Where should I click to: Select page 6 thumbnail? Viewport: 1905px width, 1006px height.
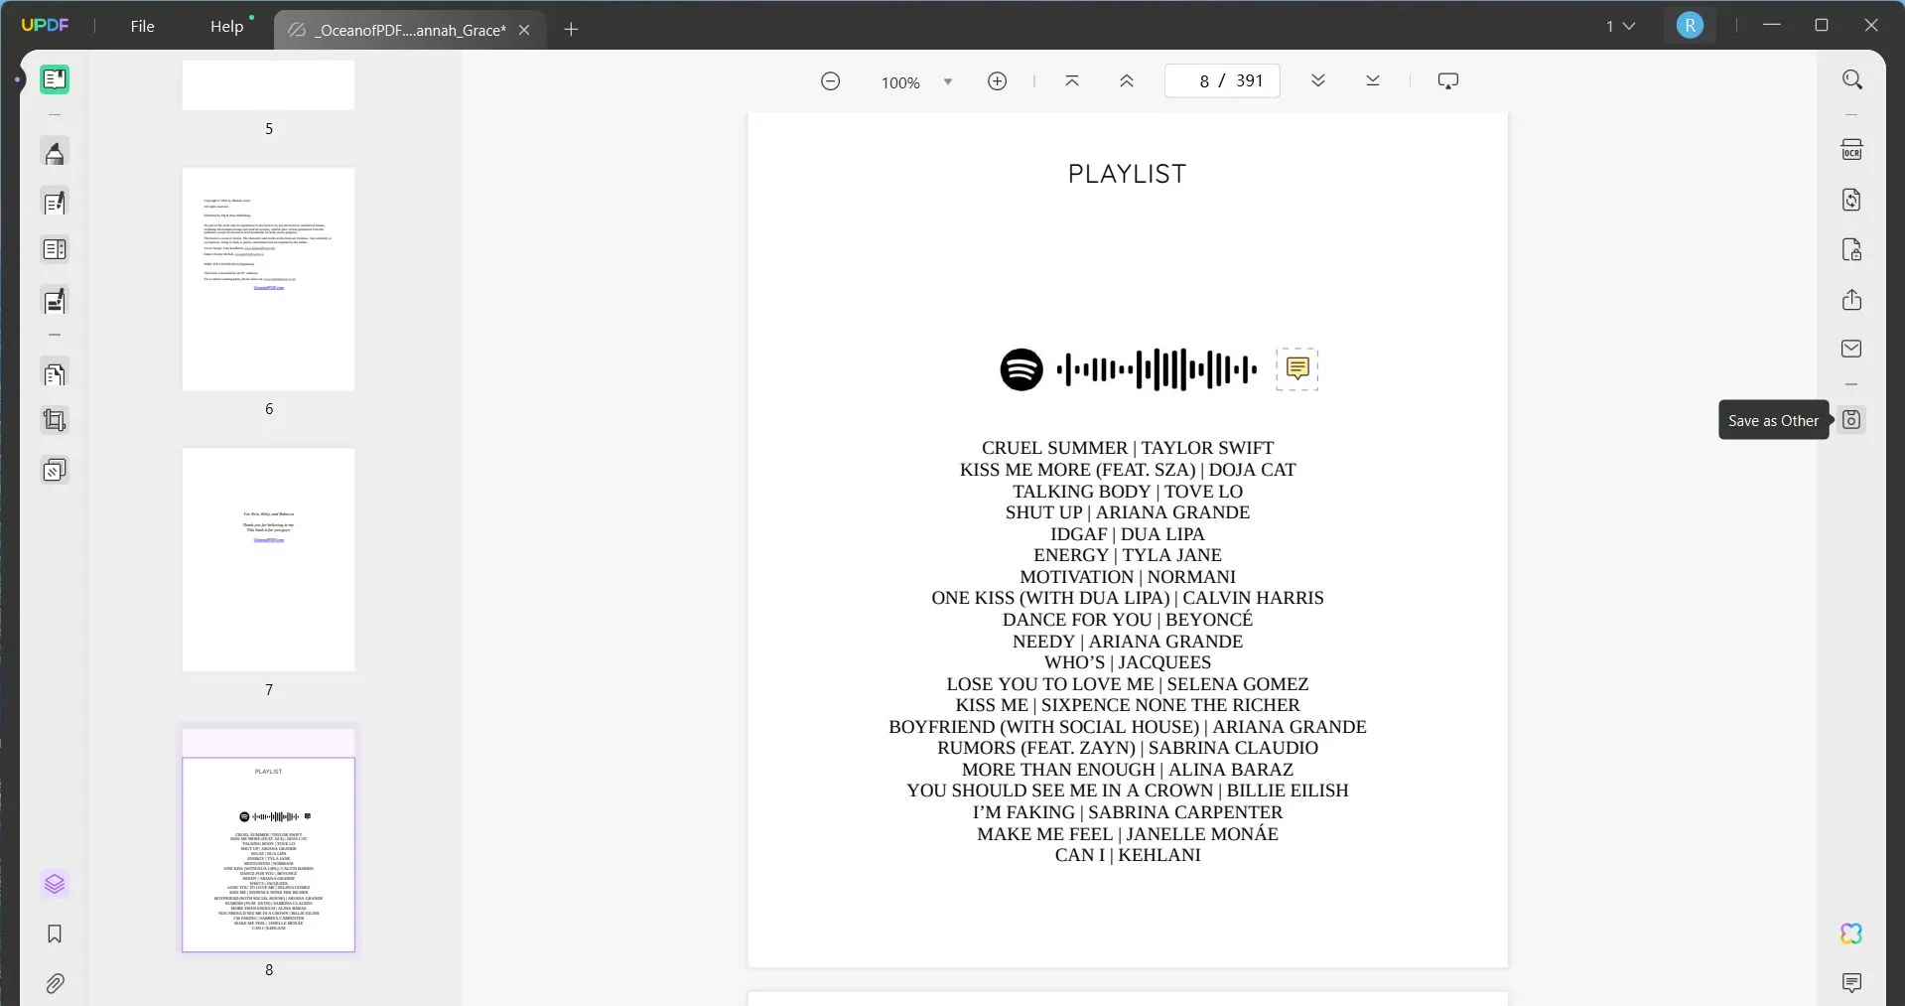[x=268, y=279]
